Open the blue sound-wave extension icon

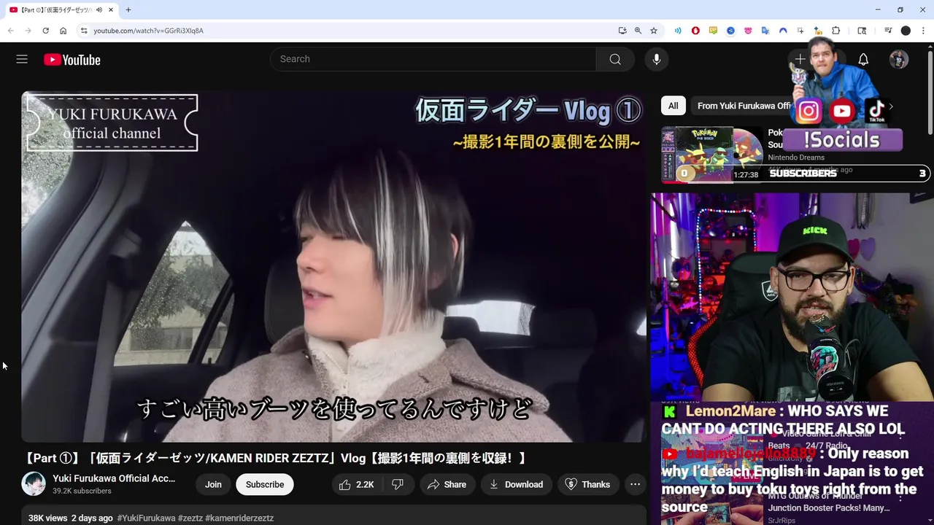click(678, 31)
